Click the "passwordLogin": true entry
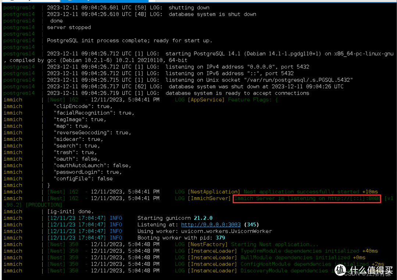The image size is (397, 280). 87,172
